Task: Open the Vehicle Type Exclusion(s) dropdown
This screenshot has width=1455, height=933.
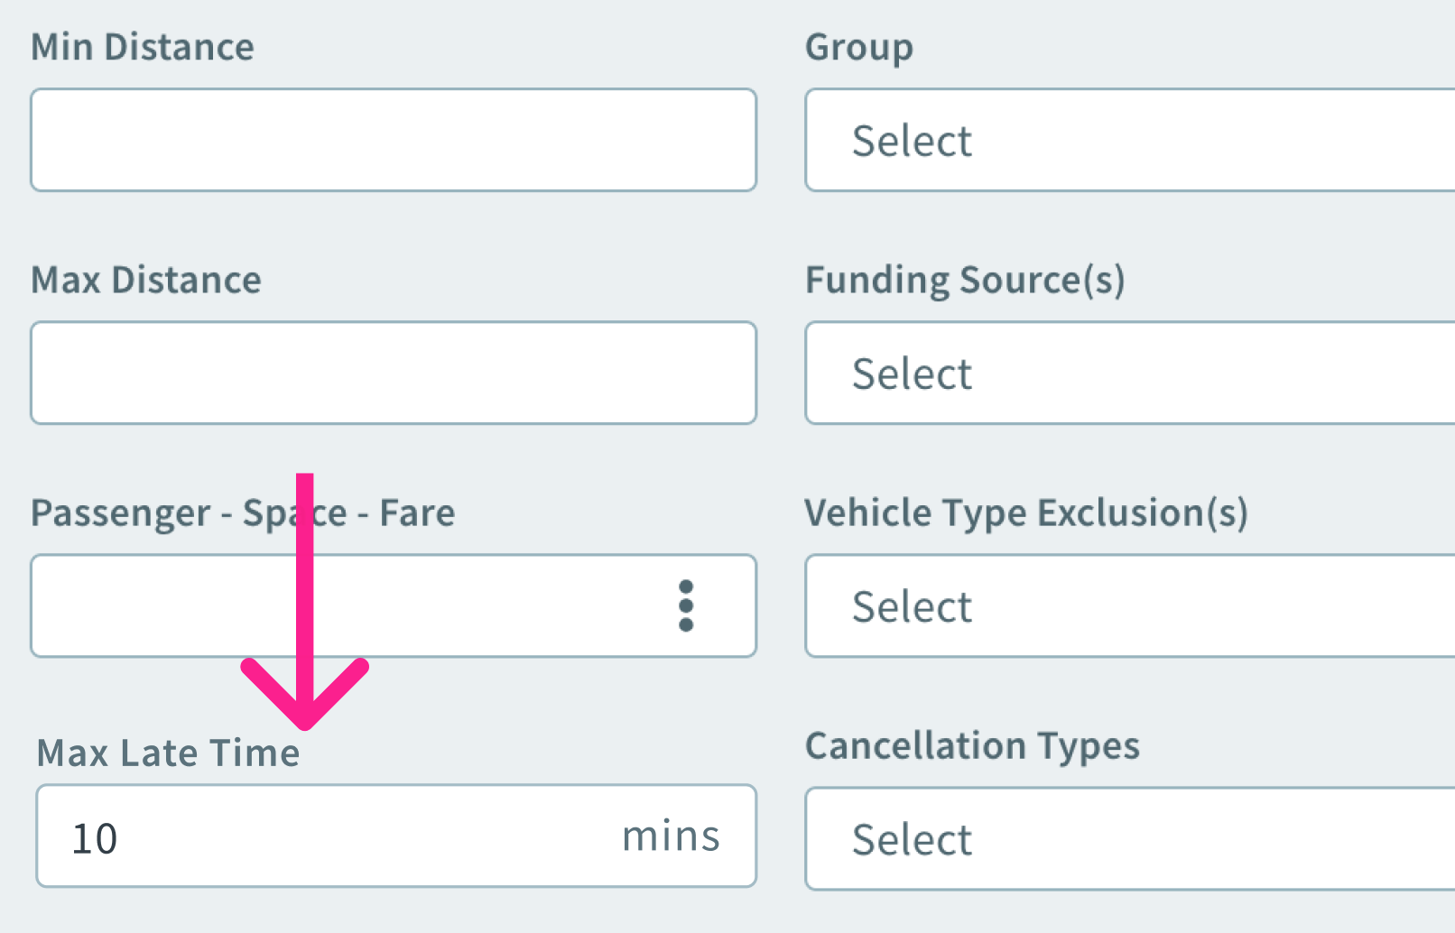Action: (1128, 605)
